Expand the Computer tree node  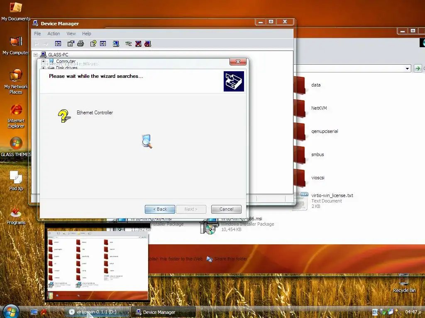pyautogui.click(x=43, y=61)
